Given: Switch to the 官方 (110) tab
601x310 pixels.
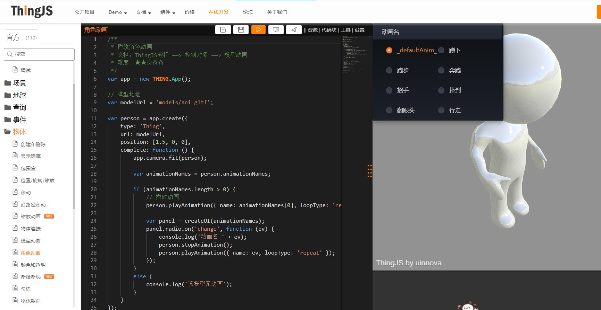Looking at the screenshot, I should (22, 37).
